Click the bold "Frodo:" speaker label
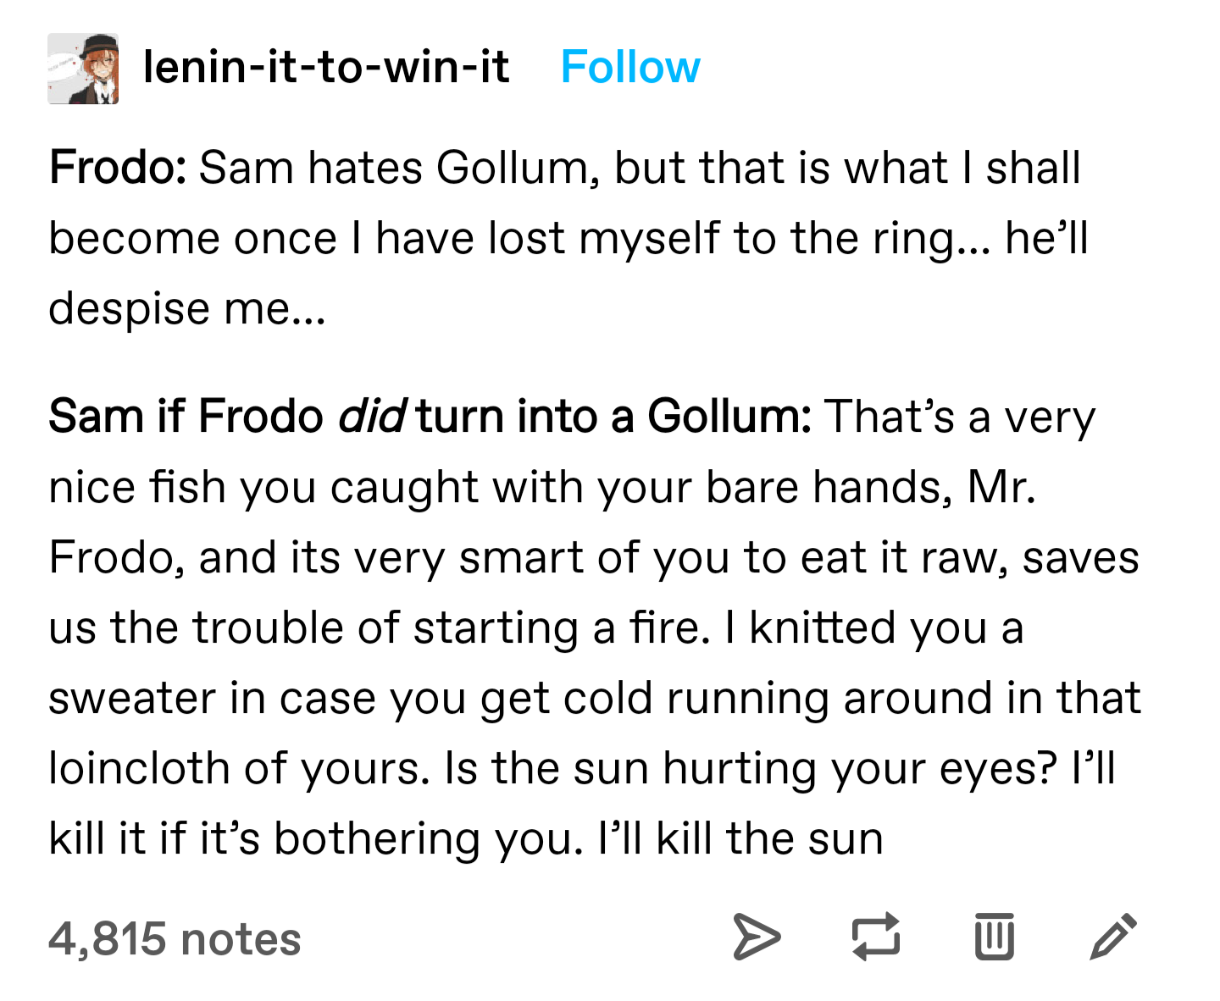 click(118, 168)
